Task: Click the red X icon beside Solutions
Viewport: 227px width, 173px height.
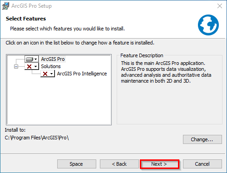Action: 29,66
